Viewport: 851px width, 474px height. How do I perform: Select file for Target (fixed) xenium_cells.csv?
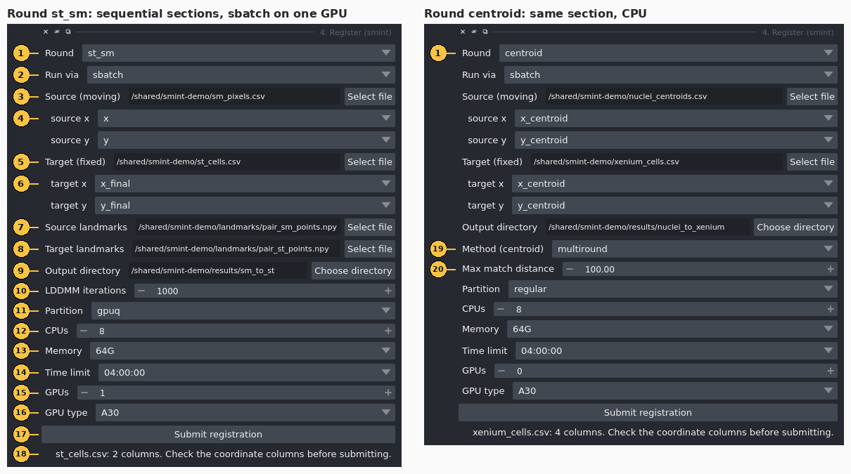pos(812,162)
